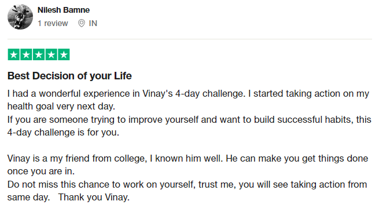The image size is (379, 212).
Task: Open the "Best Decision of your Life" title
Action: click(69, 76)
